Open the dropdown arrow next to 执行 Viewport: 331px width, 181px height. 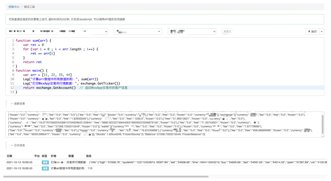click(x=322, y=32)
